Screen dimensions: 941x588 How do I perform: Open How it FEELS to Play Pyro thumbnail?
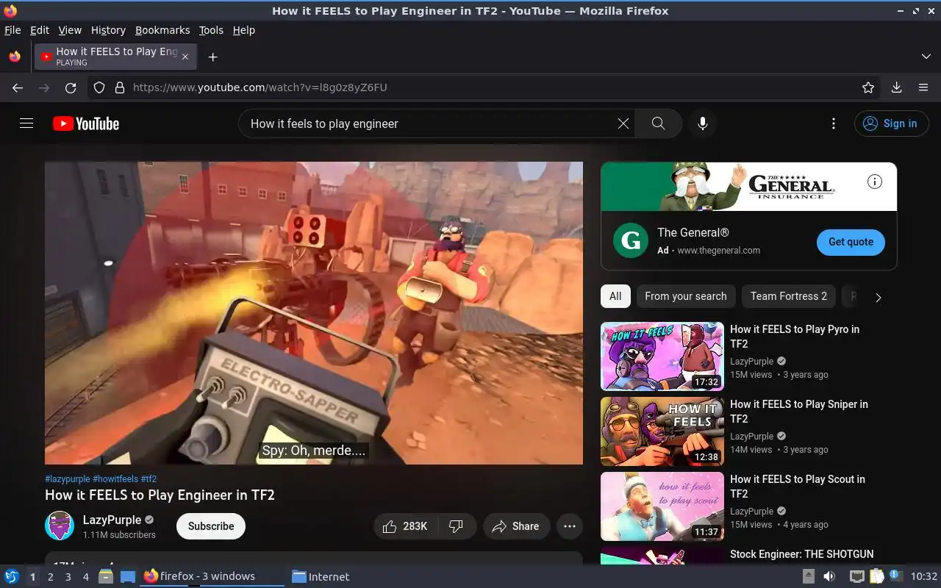click(x=662, y=356)
